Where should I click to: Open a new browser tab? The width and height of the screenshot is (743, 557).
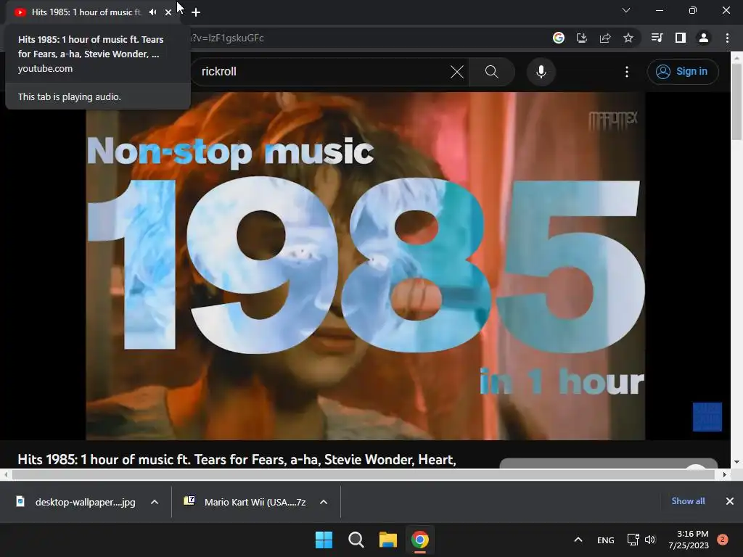196,12
